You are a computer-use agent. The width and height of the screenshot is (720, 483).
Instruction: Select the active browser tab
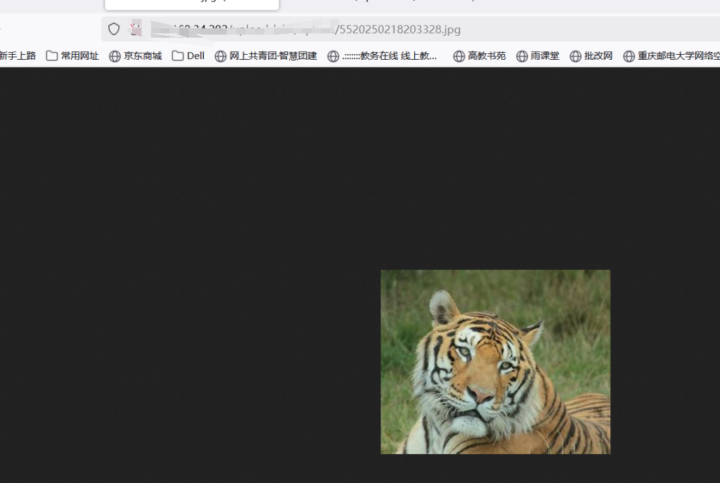[192, 4]
